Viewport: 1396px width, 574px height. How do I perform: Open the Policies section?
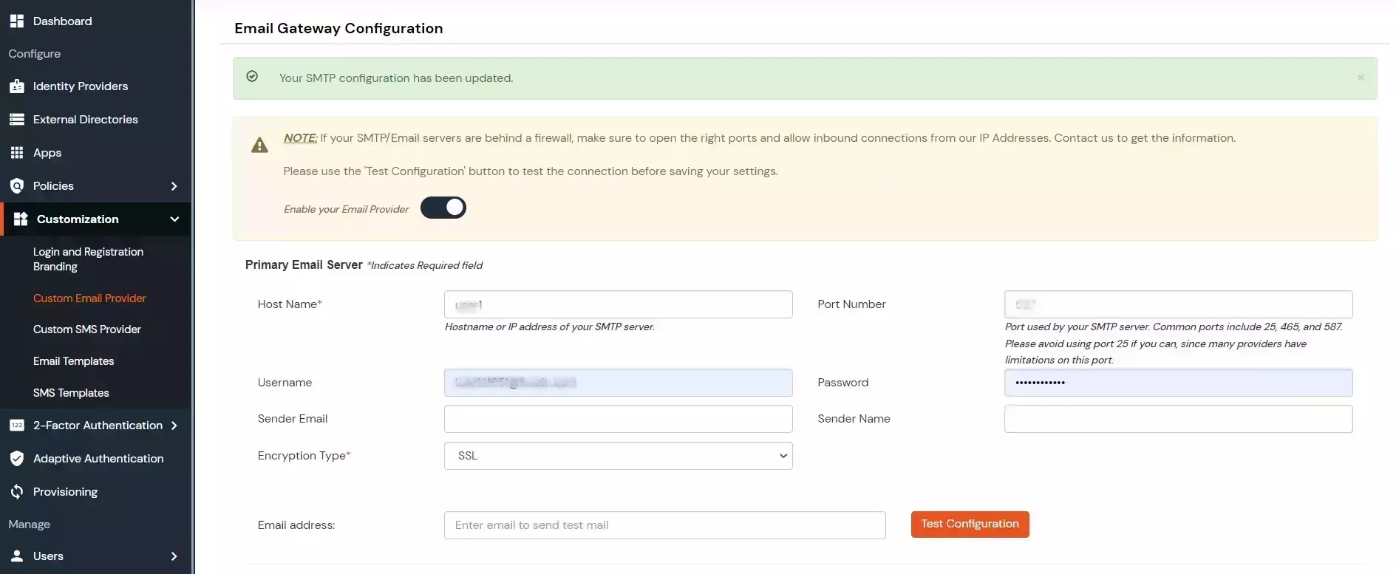coord(53,185)
